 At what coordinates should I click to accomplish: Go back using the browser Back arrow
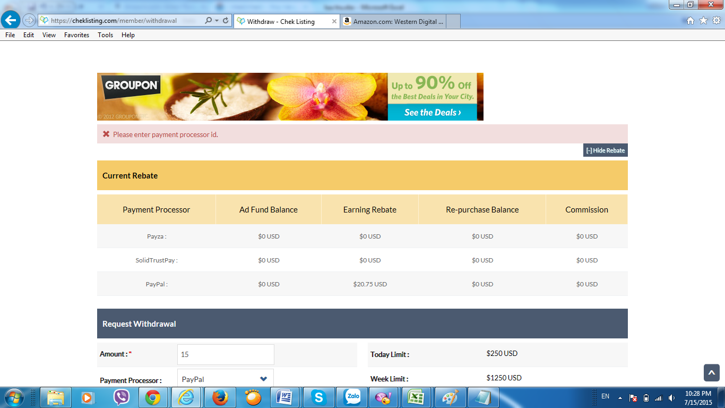11,21
